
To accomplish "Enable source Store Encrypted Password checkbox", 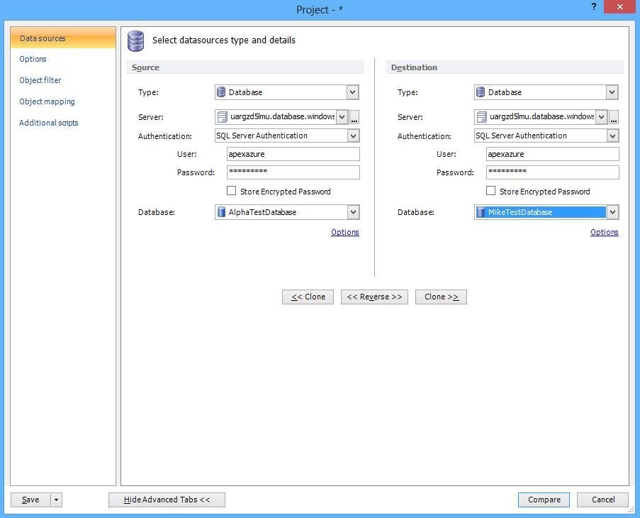I will [231, 191].
